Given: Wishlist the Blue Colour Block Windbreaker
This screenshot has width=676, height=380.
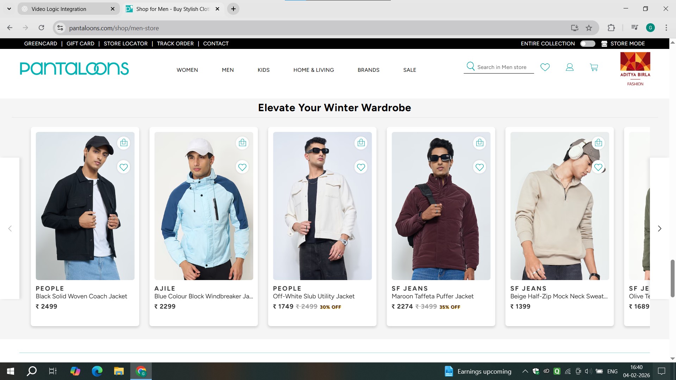Looking at the screenshot, I should pos(242,167).
